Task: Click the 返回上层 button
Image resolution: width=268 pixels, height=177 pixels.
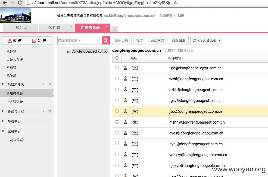Action: pyautogui.click(x=122, y=40)
